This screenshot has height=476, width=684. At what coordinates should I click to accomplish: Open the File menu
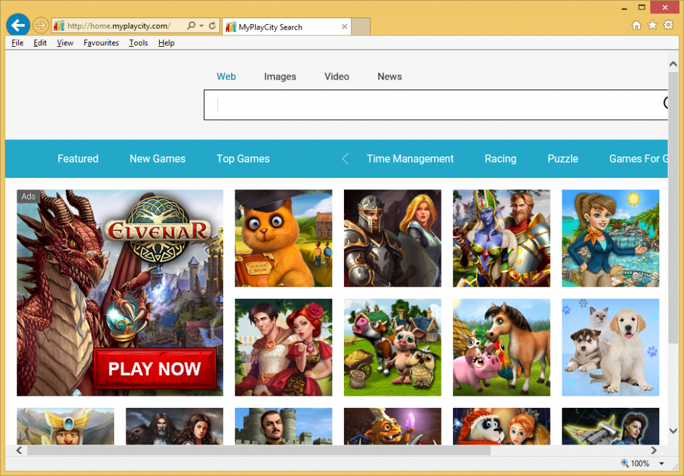pyautogui.click(x=17, y=43)
